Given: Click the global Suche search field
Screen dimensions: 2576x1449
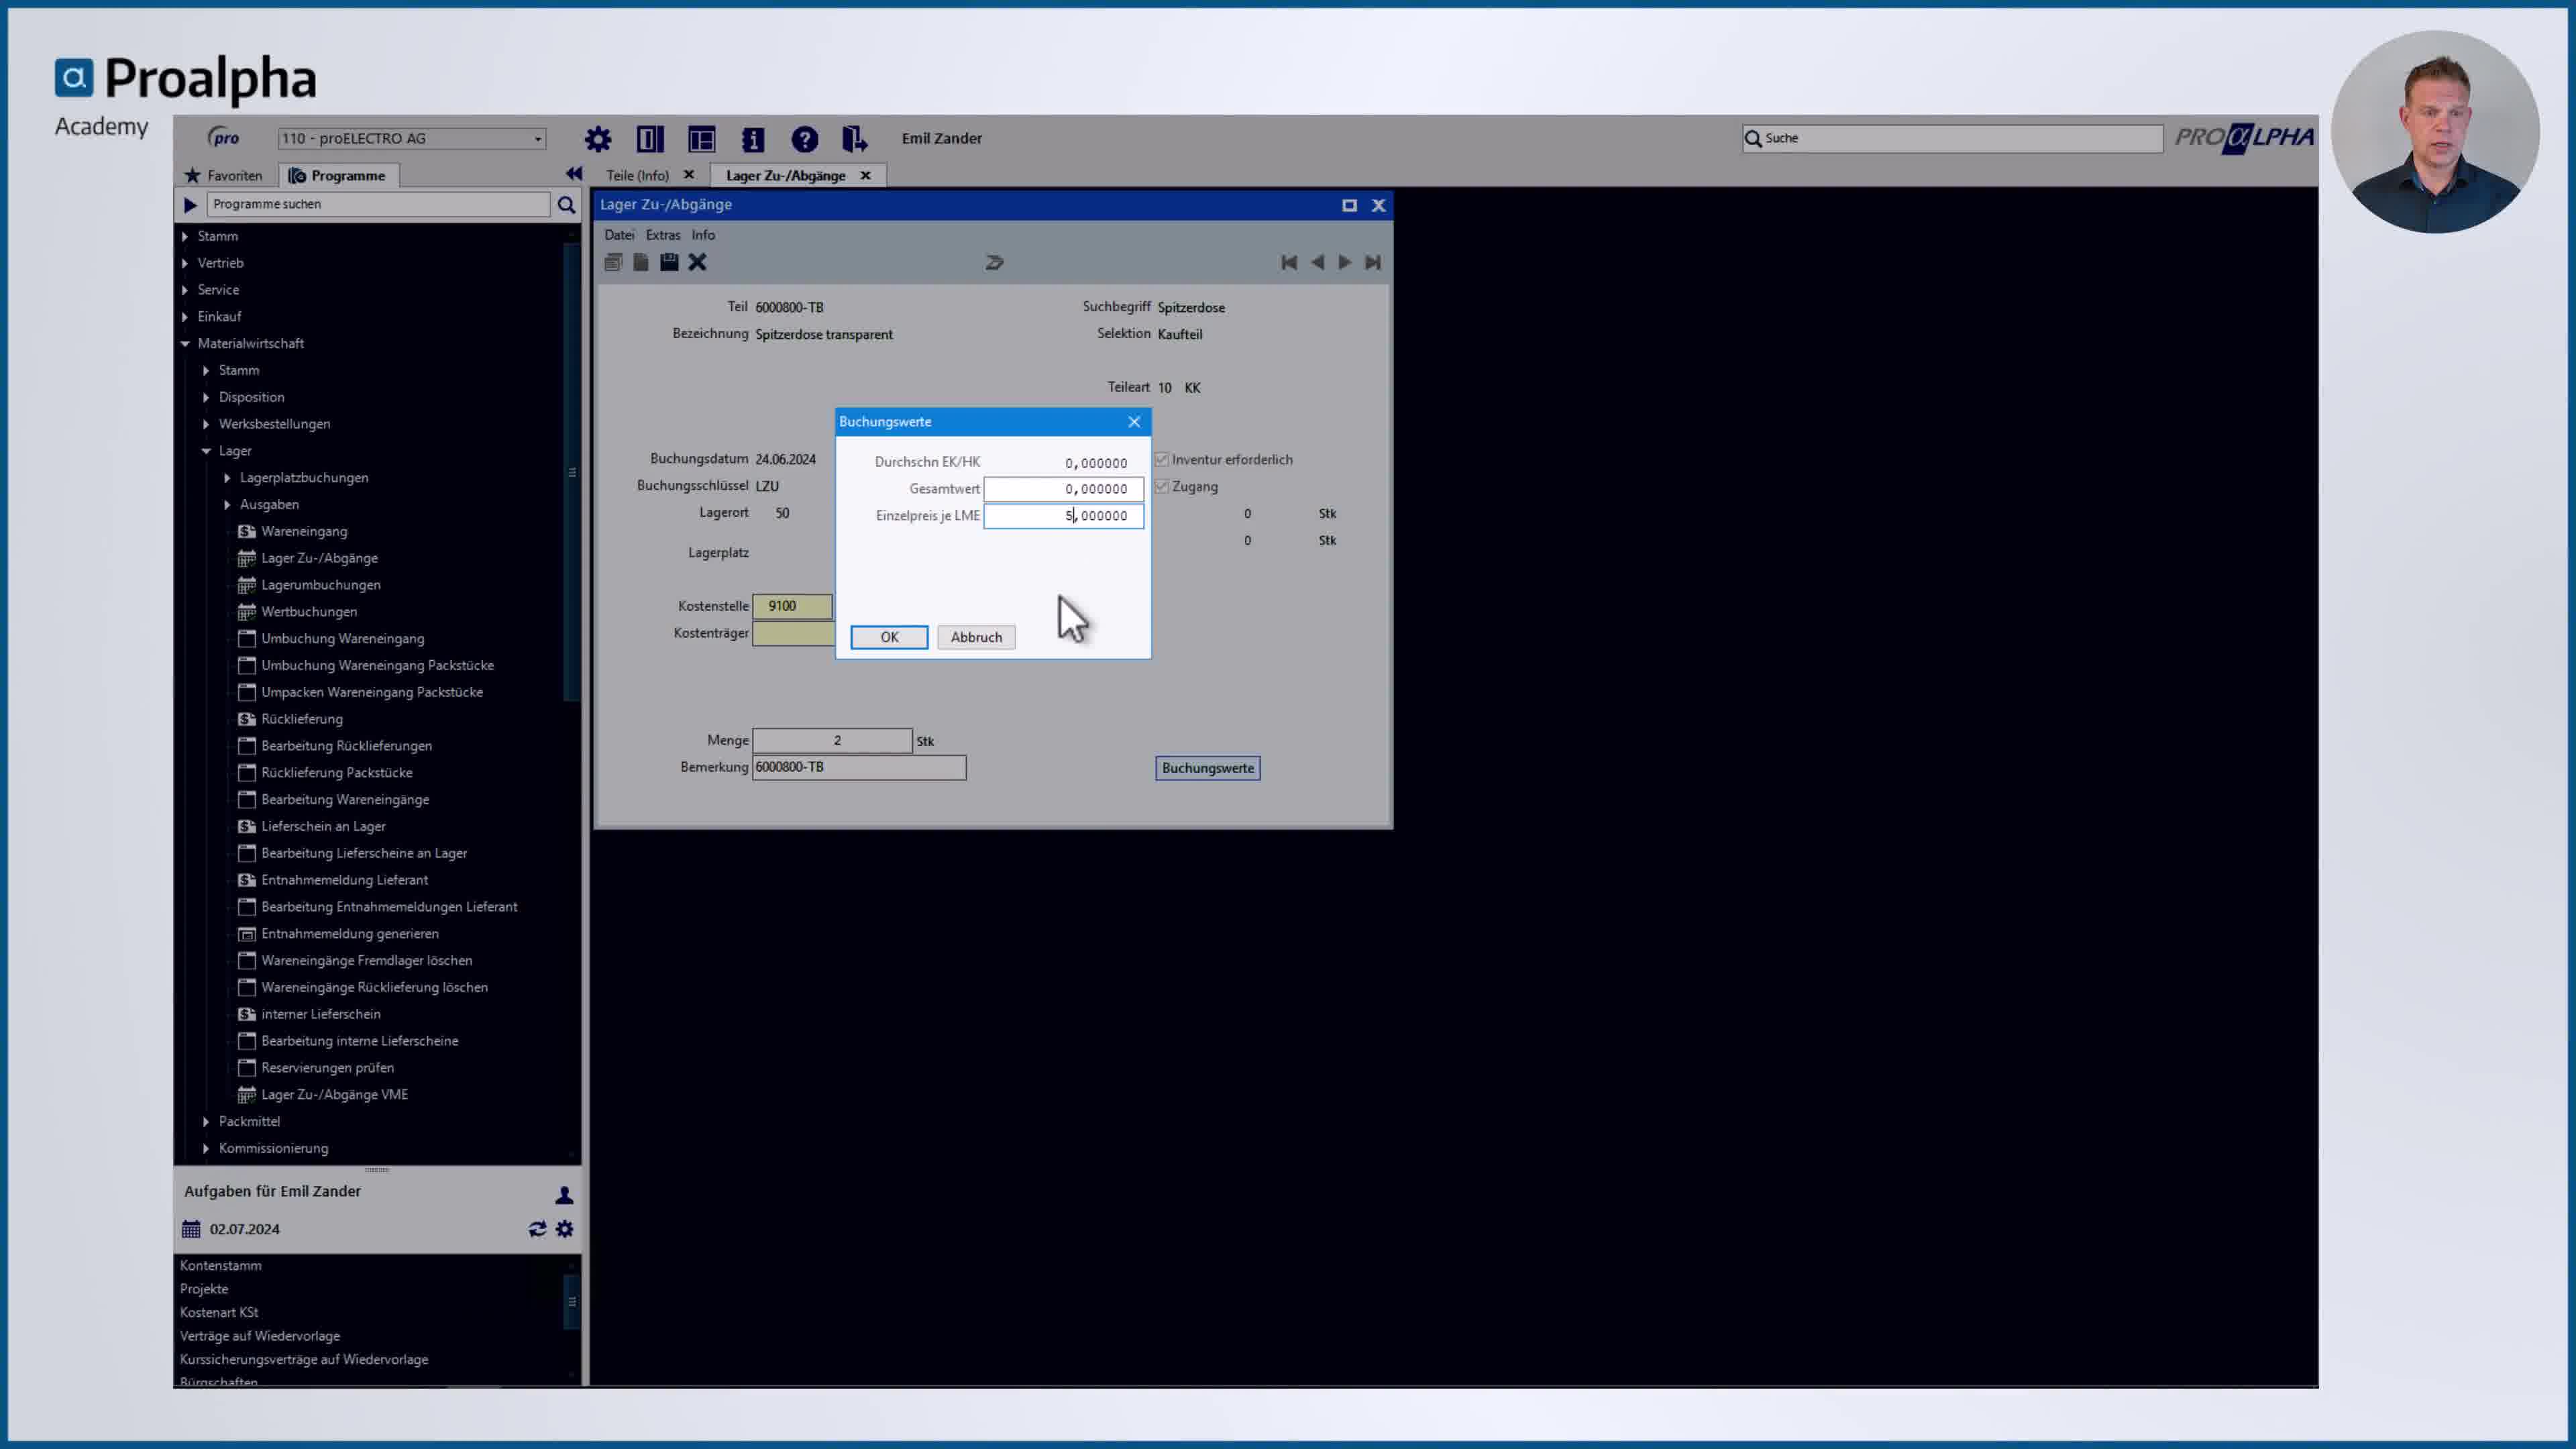Looking at the screenshot, I should 1952,138.
